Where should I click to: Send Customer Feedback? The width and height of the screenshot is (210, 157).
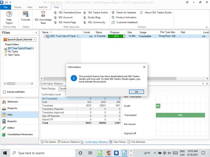pyautogui.click(x=125, y=22)
